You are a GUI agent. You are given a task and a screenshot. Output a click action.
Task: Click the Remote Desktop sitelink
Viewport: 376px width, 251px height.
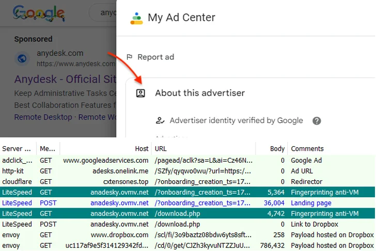[43, 117]
